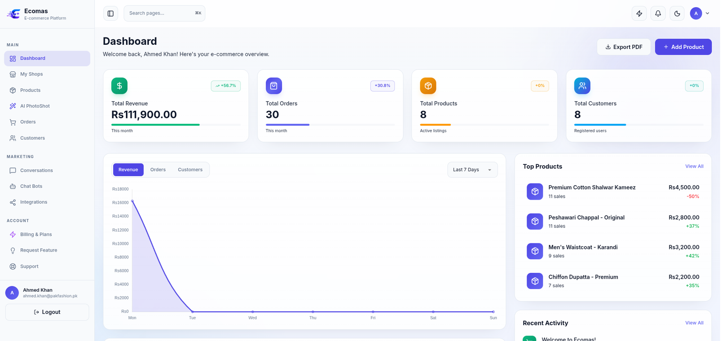Select the Customers chart tab
The width and height of the screenshot is (722, 341).
tap(190, 170)
